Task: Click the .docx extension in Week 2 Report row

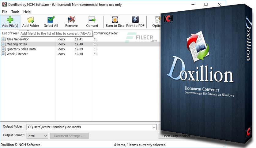Action: [x=61, y=54]
